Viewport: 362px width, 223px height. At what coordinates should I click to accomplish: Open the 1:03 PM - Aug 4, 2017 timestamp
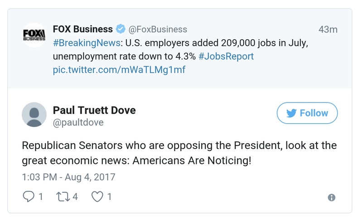coord(68,177)
